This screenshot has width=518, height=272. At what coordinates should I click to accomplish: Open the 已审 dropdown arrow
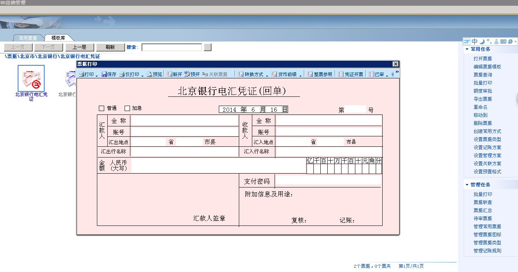pyautogui.click(x=387, y=75)
